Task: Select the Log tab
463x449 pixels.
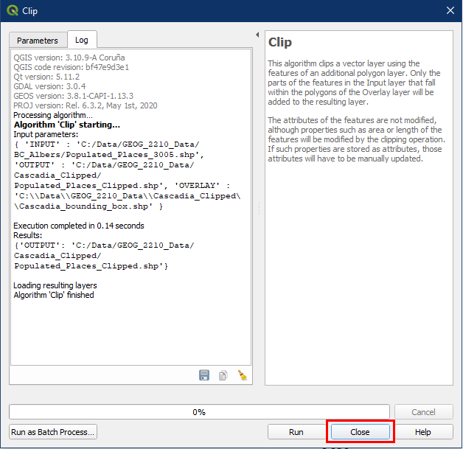Action: tap(81, 41)
